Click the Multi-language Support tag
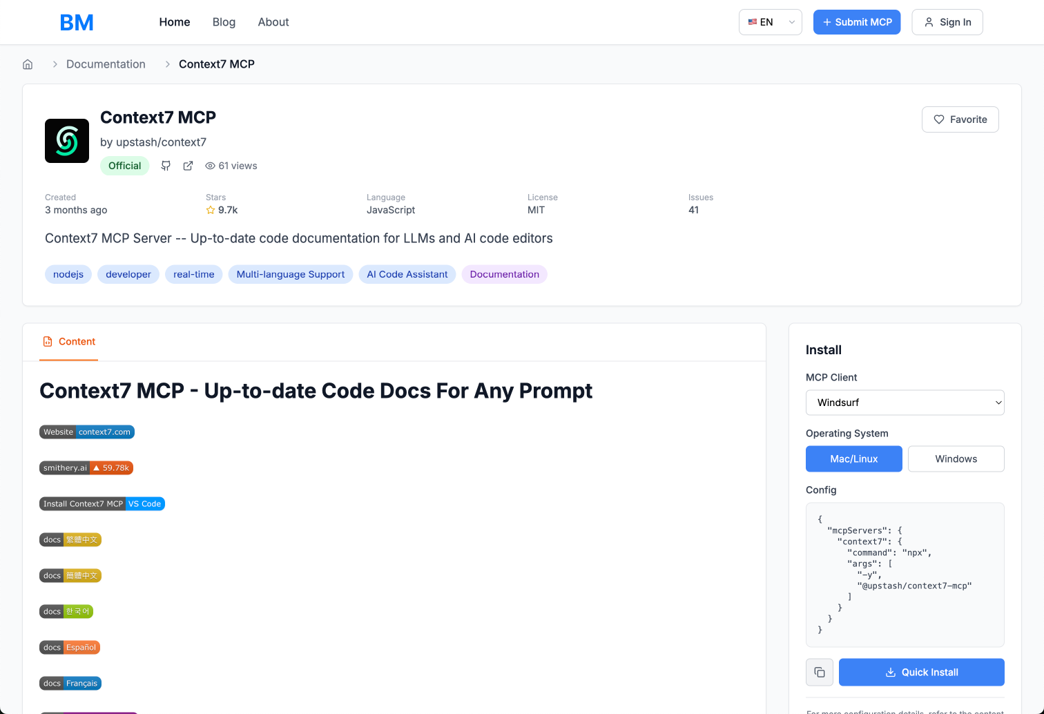This screenshot has height=714, width=1044. (291, 274)
